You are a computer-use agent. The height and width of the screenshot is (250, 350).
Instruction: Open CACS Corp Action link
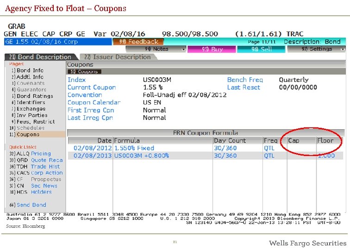pos(36,173)
